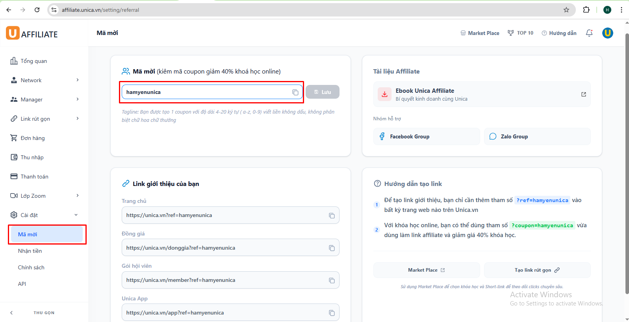
Task: Open browser extensions puzzle icon
Action: click(586, 10)
